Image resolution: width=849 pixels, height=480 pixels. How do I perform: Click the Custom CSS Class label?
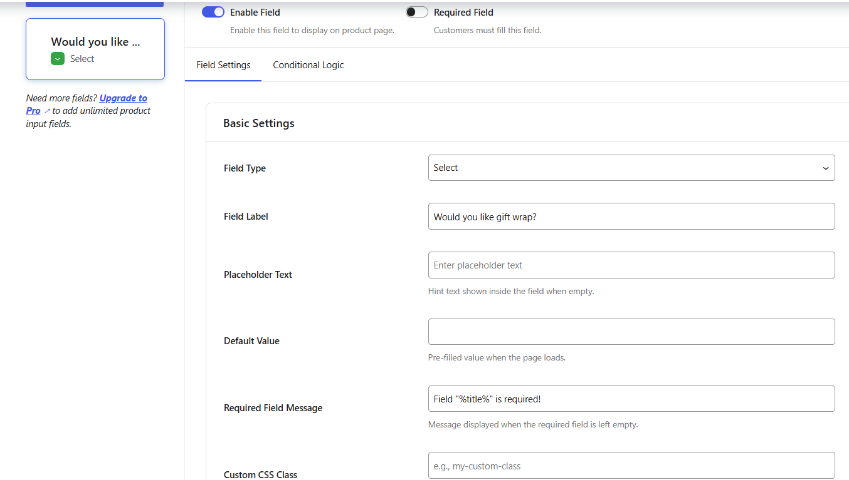260,475
